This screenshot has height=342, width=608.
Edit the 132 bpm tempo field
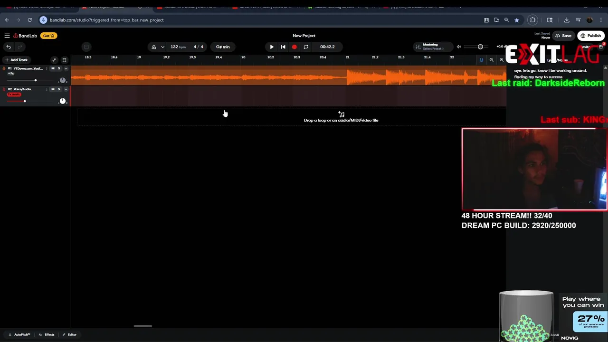178,47
